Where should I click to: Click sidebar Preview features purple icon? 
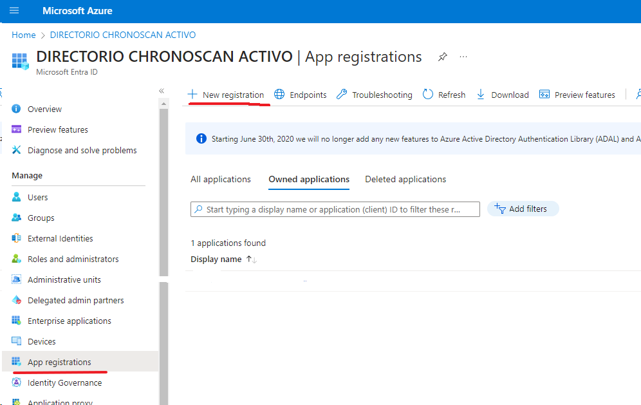point(16,129)
